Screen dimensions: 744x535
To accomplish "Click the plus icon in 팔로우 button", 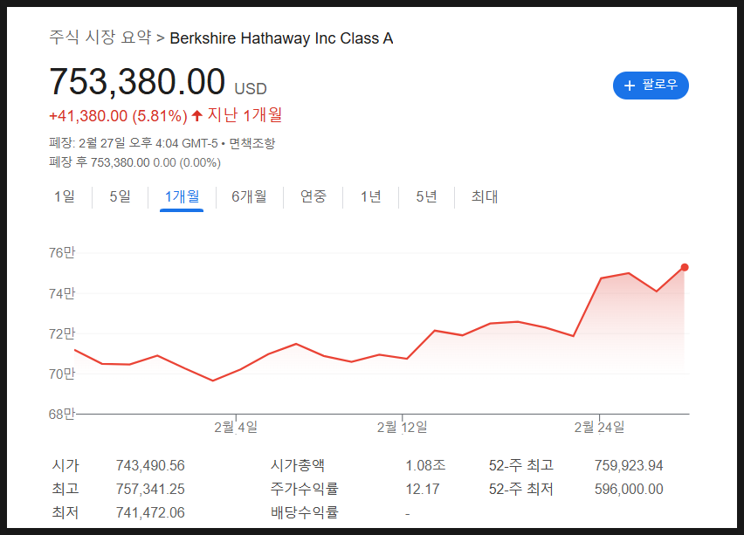I will [630, 86].
